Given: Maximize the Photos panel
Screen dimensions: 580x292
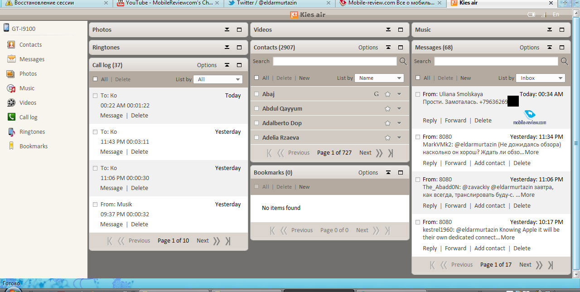Looking at the screenshot, I should [239, 29].
